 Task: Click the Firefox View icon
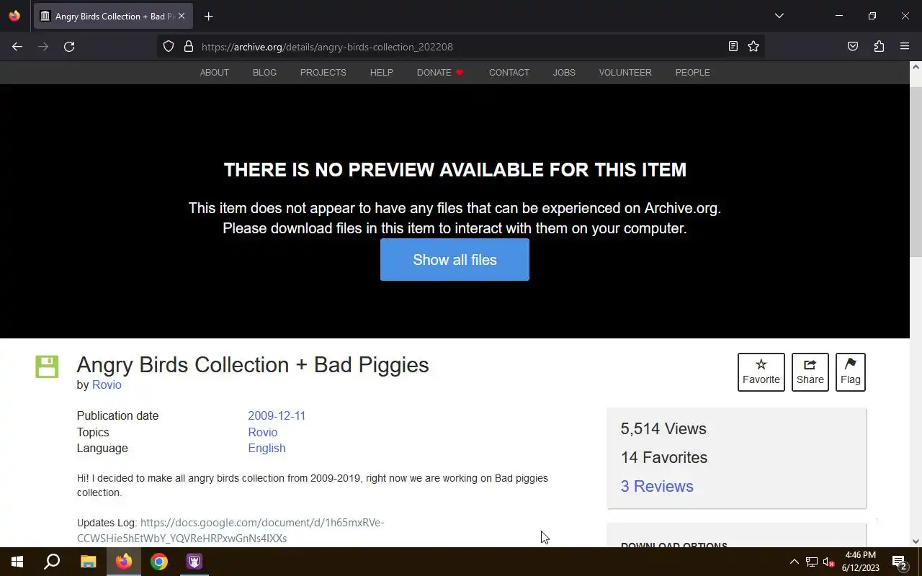[x=14, y=16]
